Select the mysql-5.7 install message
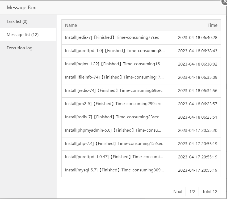Viewport: 227px width, 199px height. click(114, 170)
